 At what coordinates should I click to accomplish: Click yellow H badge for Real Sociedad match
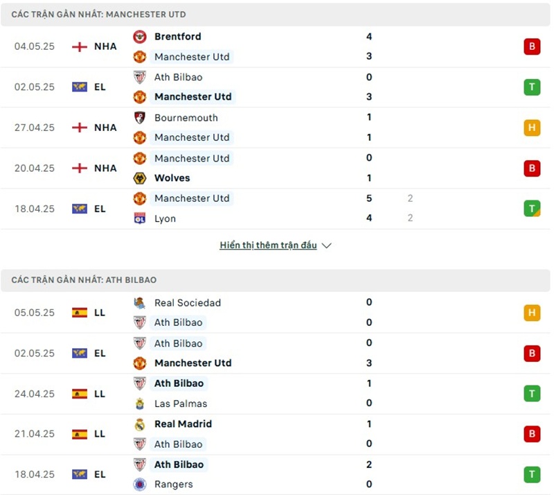coord(532,313)
